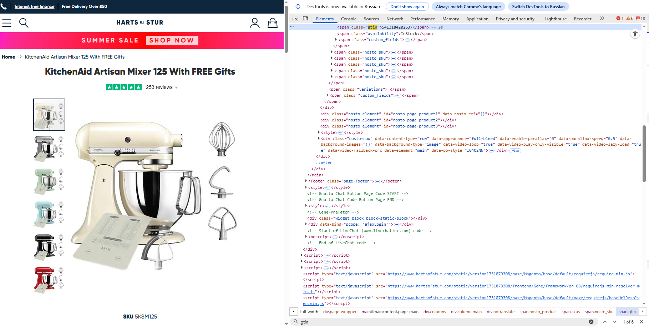Select div.page-wrapper in breadcrumb bar
The height and width of the screenshot is (326, 649).
(x=340, y=312)
